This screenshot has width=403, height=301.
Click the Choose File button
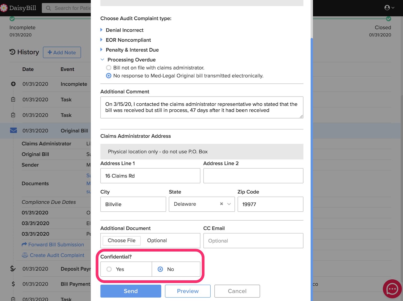tap(122, 240)
